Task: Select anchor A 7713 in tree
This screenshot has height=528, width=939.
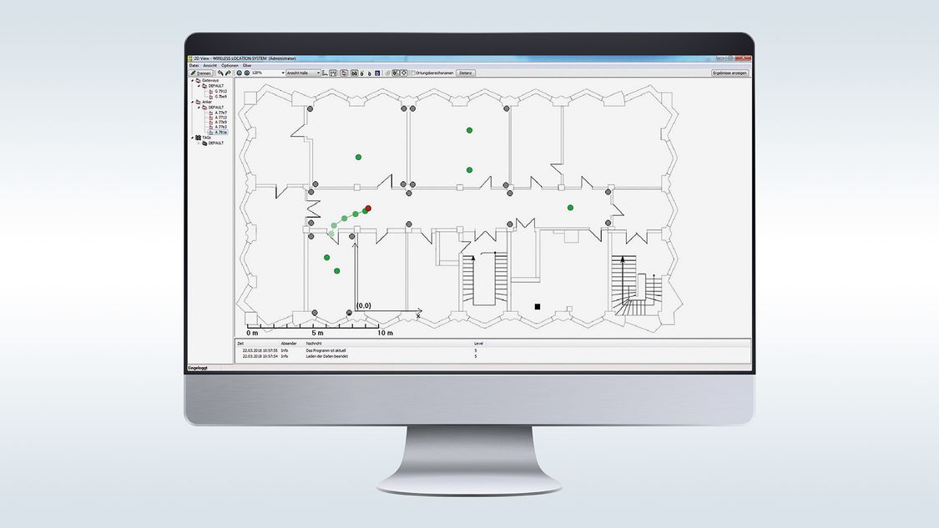Action: [221, 118]
